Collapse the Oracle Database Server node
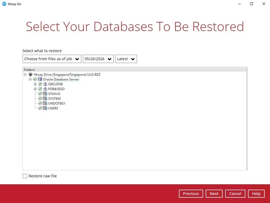 30,79
